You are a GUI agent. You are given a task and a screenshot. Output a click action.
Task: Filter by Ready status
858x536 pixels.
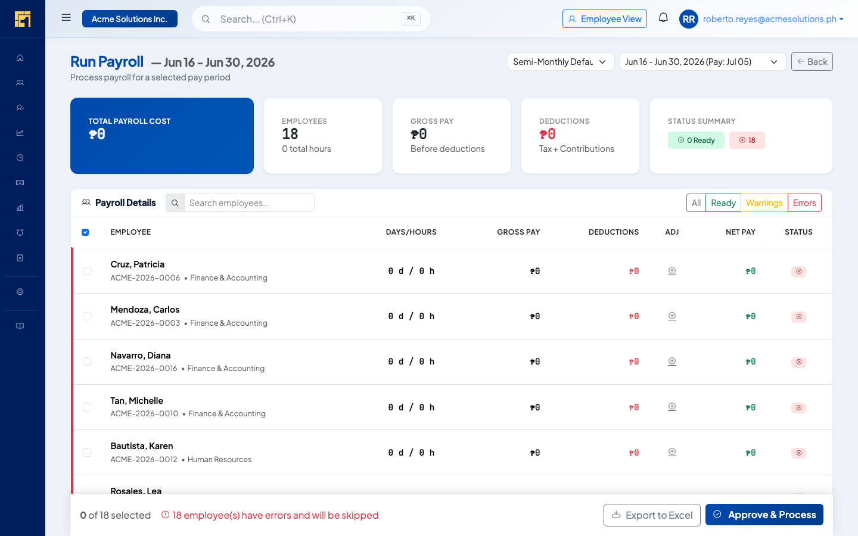[x=723, y=203]
